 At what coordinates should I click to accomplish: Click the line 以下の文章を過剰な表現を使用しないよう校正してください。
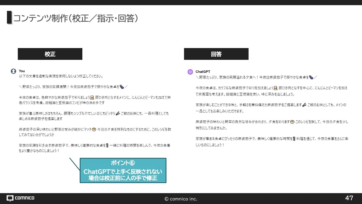61,76
